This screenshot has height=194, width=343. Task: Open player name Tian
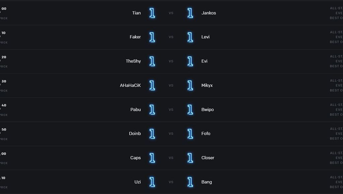click(x=137, y=13)
